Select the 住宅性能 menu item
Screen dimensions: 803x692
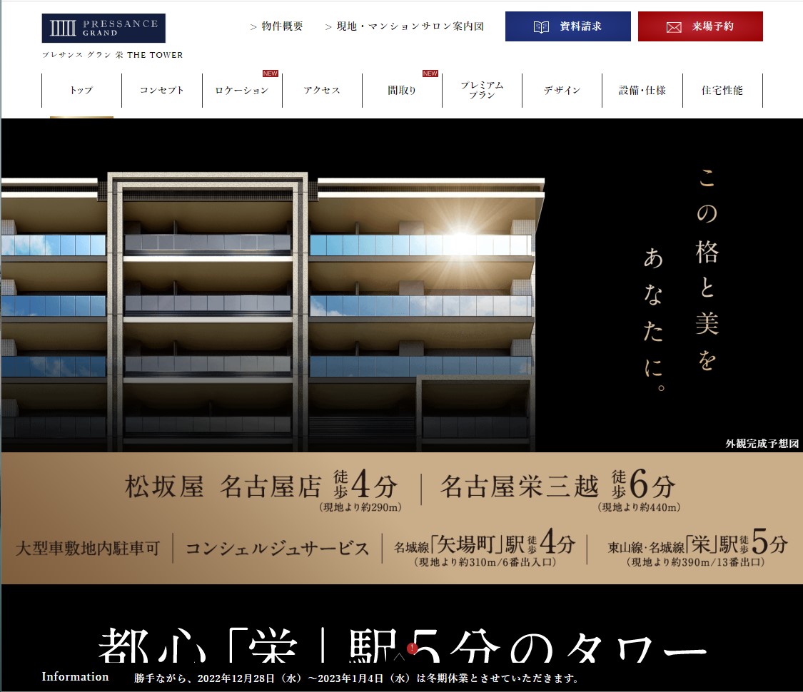[x=722, y=91]
